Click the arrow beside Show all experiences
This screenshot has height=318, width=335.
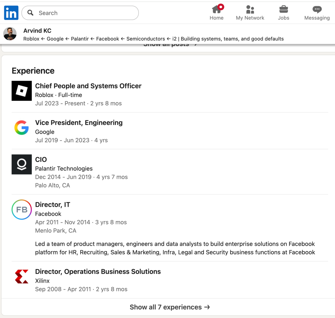(207, 307)
